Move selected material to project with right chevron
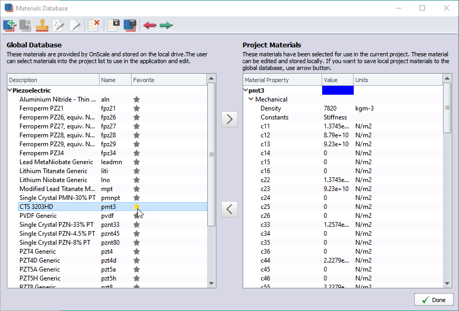 click(x=229, y=119)
